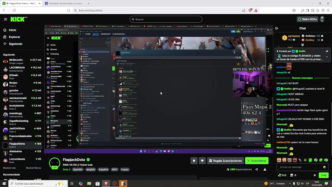Open Leo AI sparkle icon
Image resolution: width=332 pixels, height=187 pixels.
point(318,10)
